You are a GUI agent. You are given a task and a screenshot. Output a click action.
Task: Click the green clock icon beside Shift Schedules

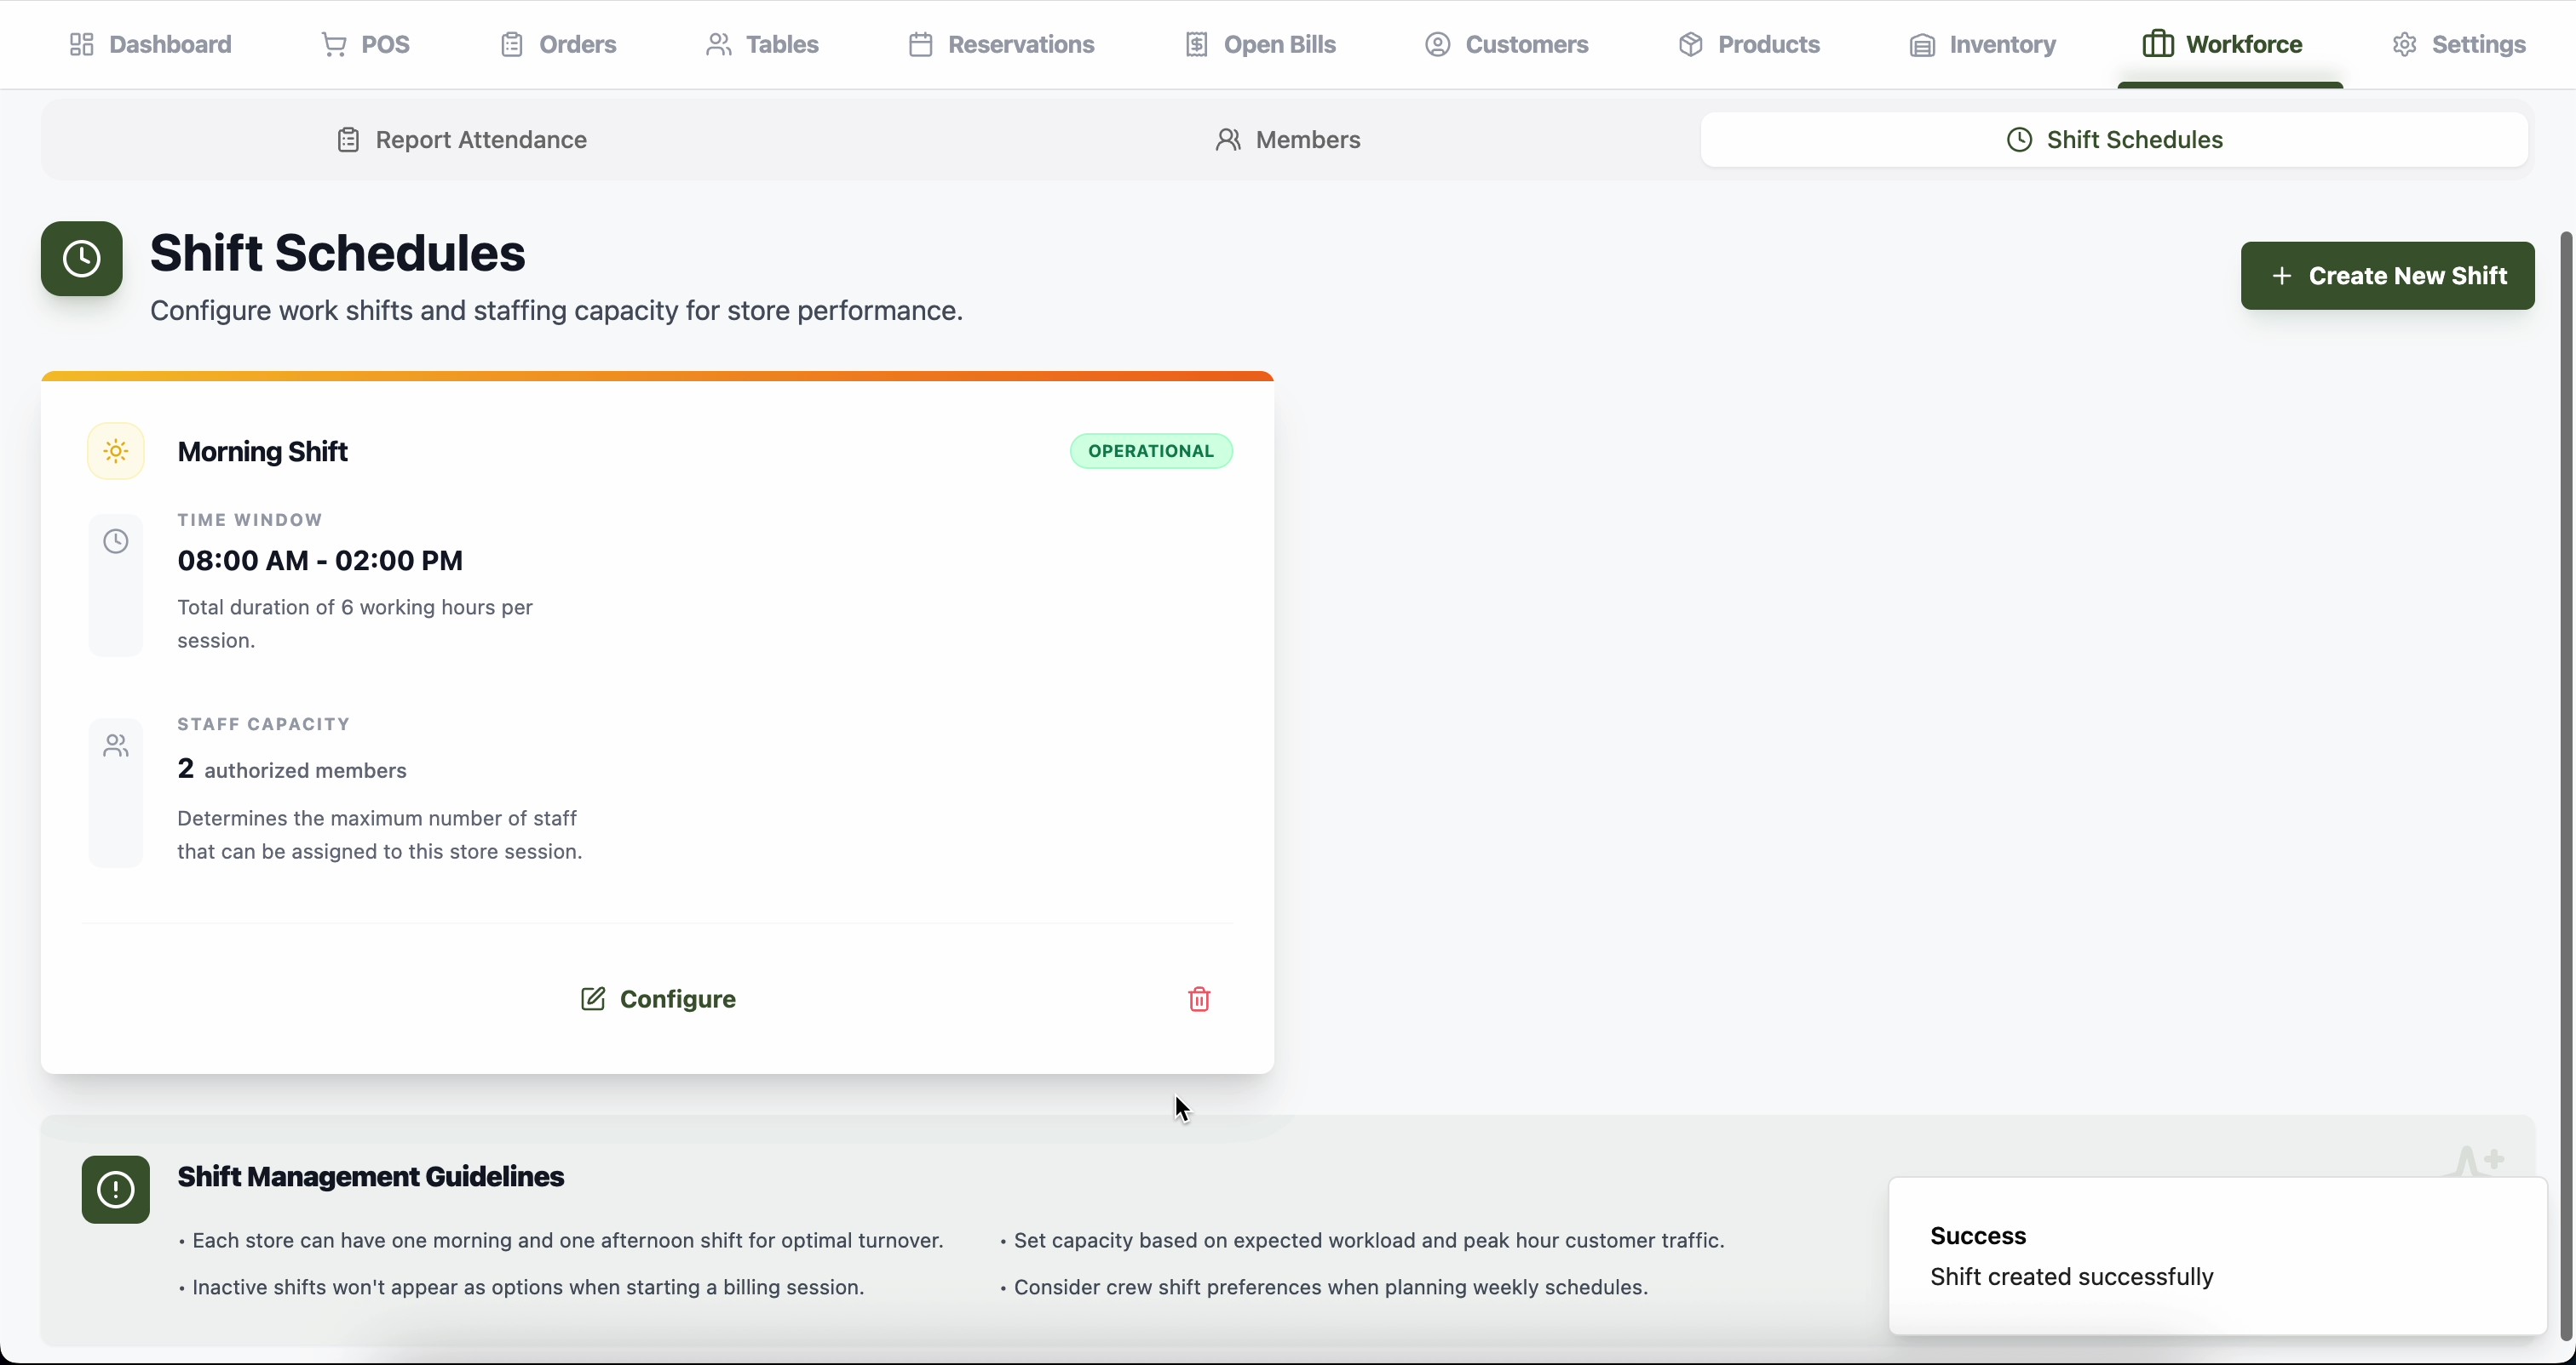[x=82, y=259]
